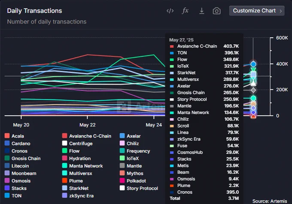This screenshot has width=292, height=204.
Task: Click tooltip row Avalanche C-Chain 403.7K
Action: (204, 46)
